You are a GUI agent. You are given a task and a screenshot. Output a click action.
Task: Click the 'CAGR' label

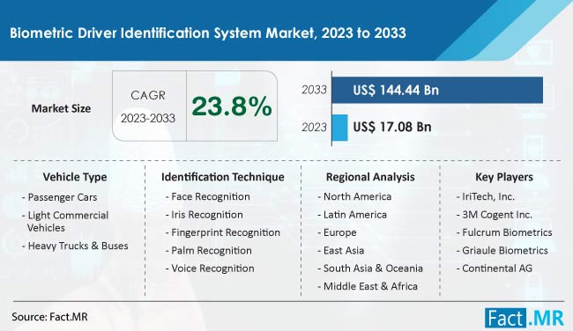pyautogui.click(x=148, y=95)
